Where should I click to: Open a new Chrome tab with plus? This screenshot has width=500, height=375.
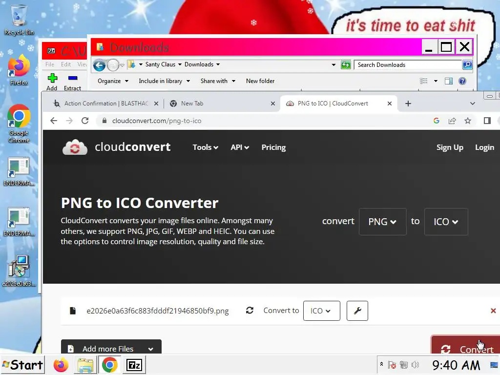[x=408, y=104]
